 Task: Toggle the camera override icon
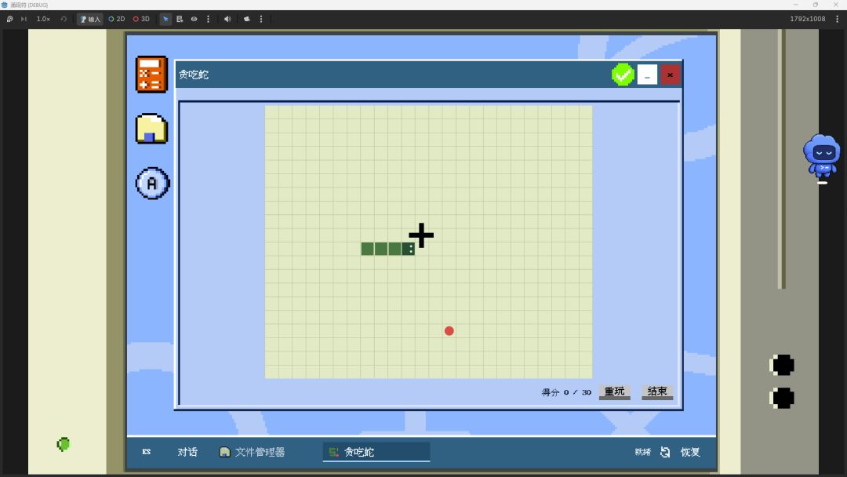(247, 19)
